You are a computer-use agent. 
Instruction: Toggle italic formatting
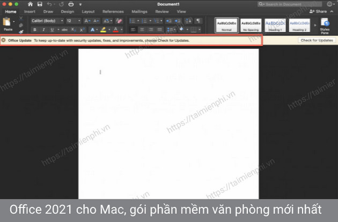43,29
